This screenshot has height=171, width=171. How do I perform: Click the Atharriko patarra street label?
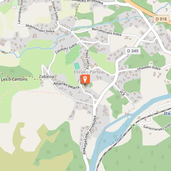66,85
